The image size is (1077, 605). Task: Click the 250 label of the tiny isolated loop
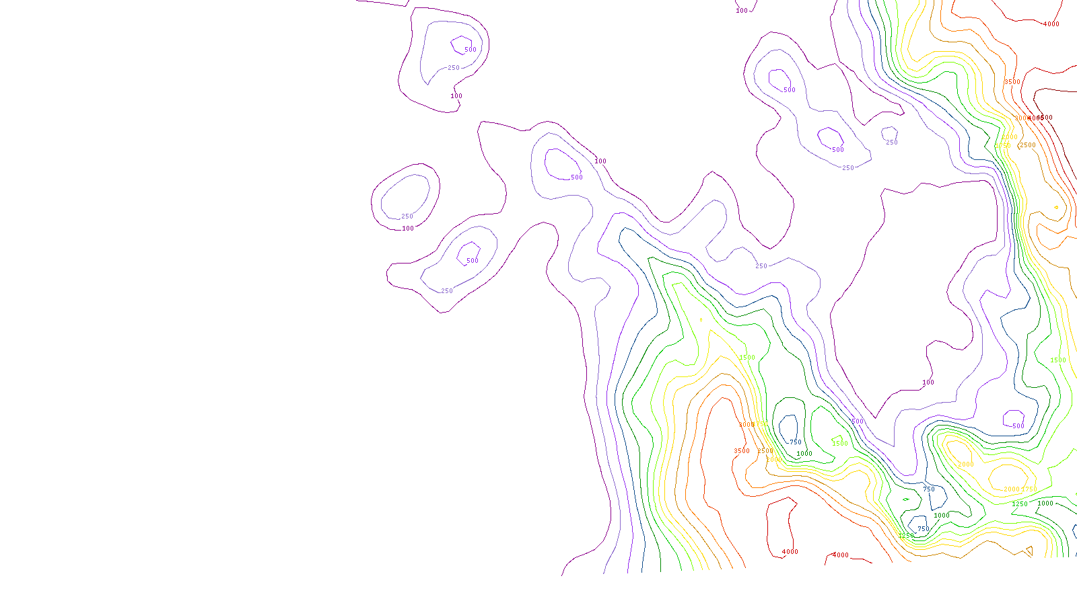point(891,143)
